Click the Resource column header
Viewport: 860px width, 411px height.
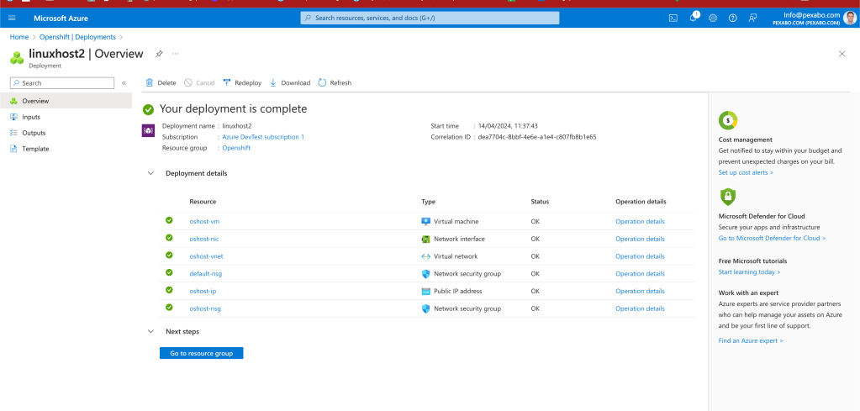(x=203, y=202)
